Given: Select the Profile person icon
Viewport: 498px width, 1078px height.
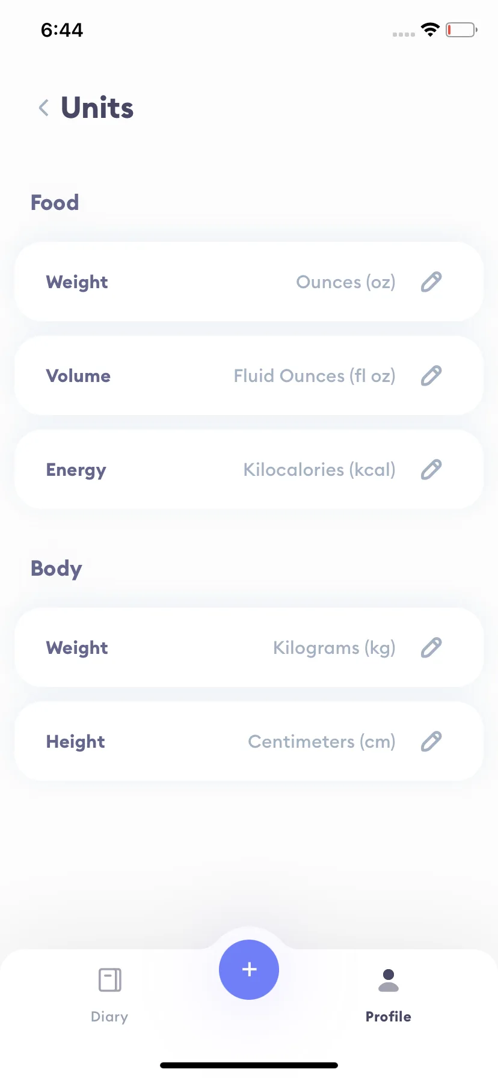Looking at the screenshot, I should click(389, 980).
